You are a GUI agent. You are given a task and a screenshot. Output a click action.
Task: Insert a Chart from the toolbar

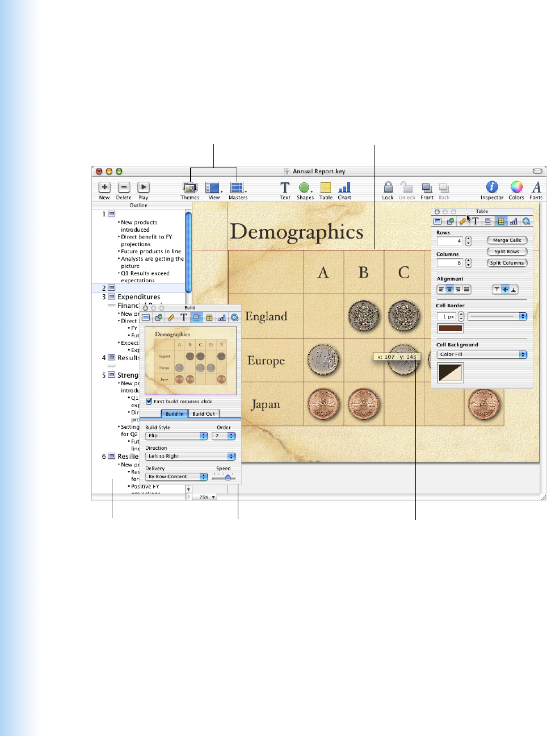344,189
